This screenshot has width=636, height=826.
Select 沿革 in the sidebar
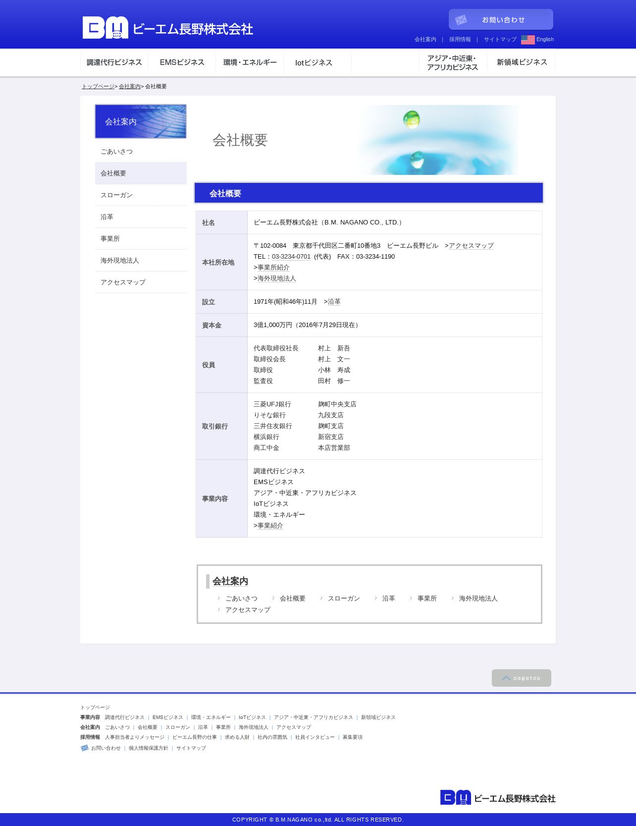141,217
